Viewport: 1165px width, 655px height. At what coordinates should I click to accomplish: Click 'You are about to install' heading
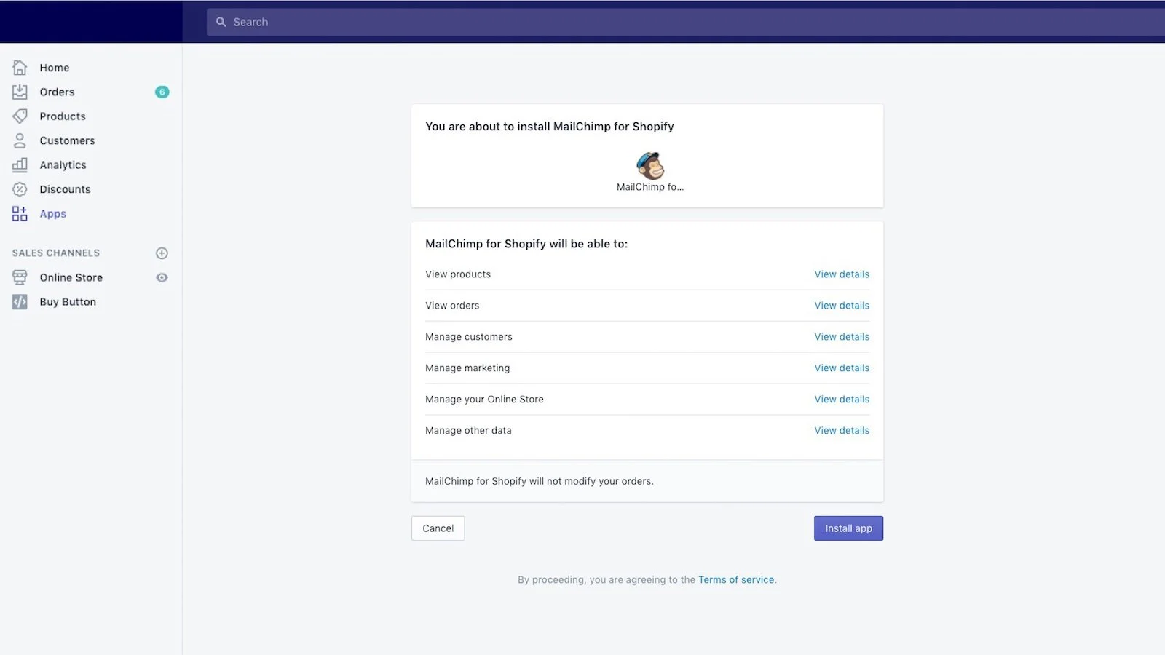pos(550,127)
